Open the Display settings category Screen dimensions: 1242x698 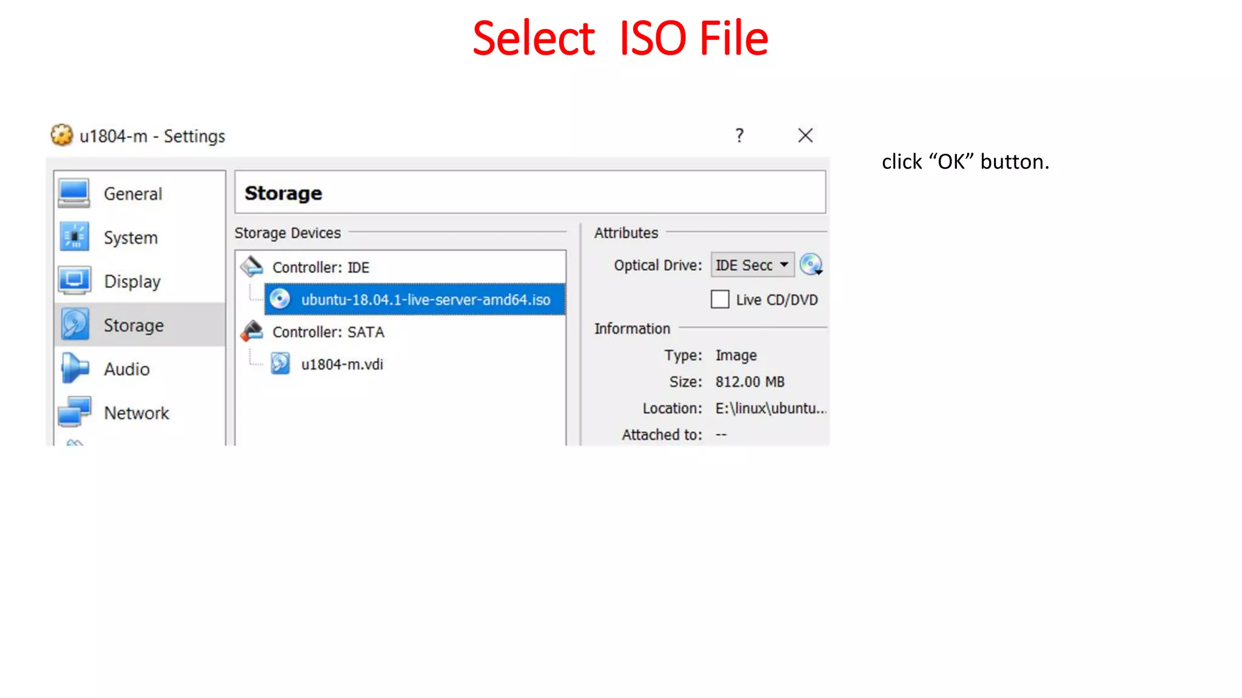pyautogui.click(x=139, y=281)
